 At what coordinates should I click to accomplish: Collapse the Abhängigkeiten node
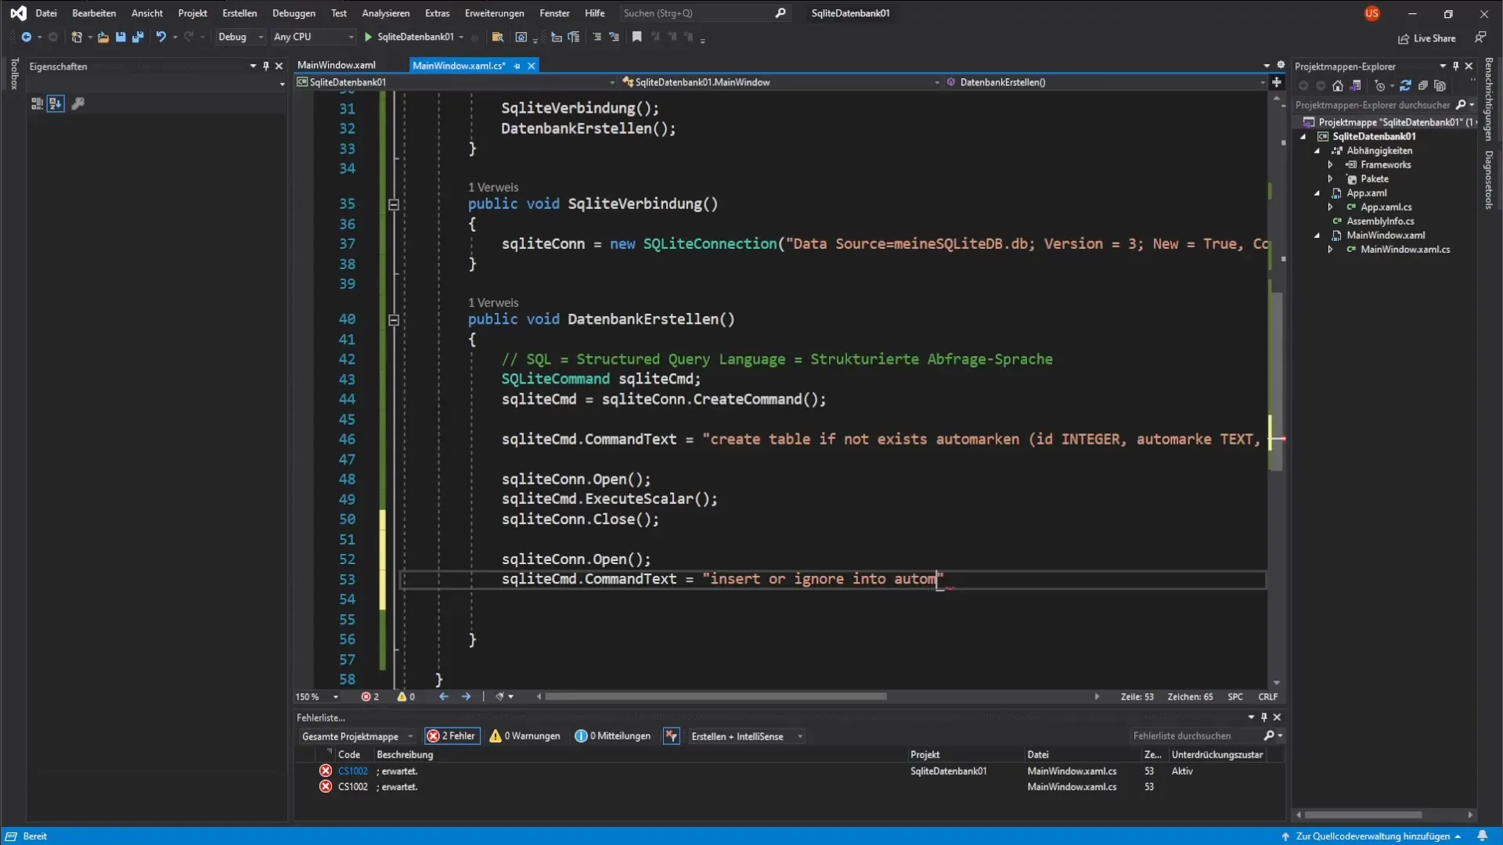pyautogui.click(x=1317, y=151)
